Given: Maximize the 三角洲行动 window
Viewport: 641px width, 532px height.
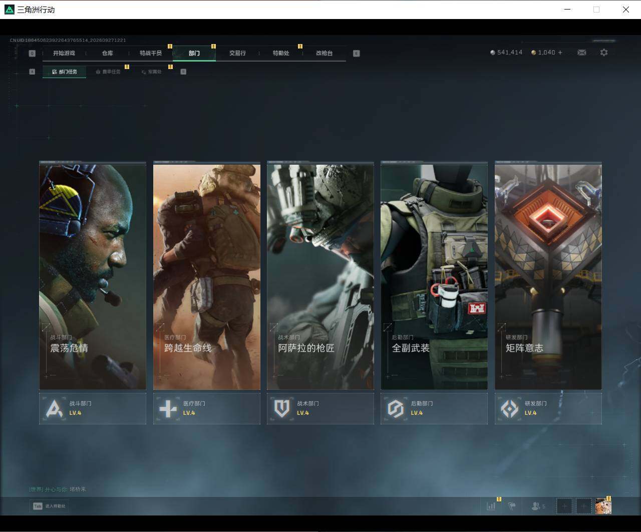Looking at the screenshot, I should (596, 10).
